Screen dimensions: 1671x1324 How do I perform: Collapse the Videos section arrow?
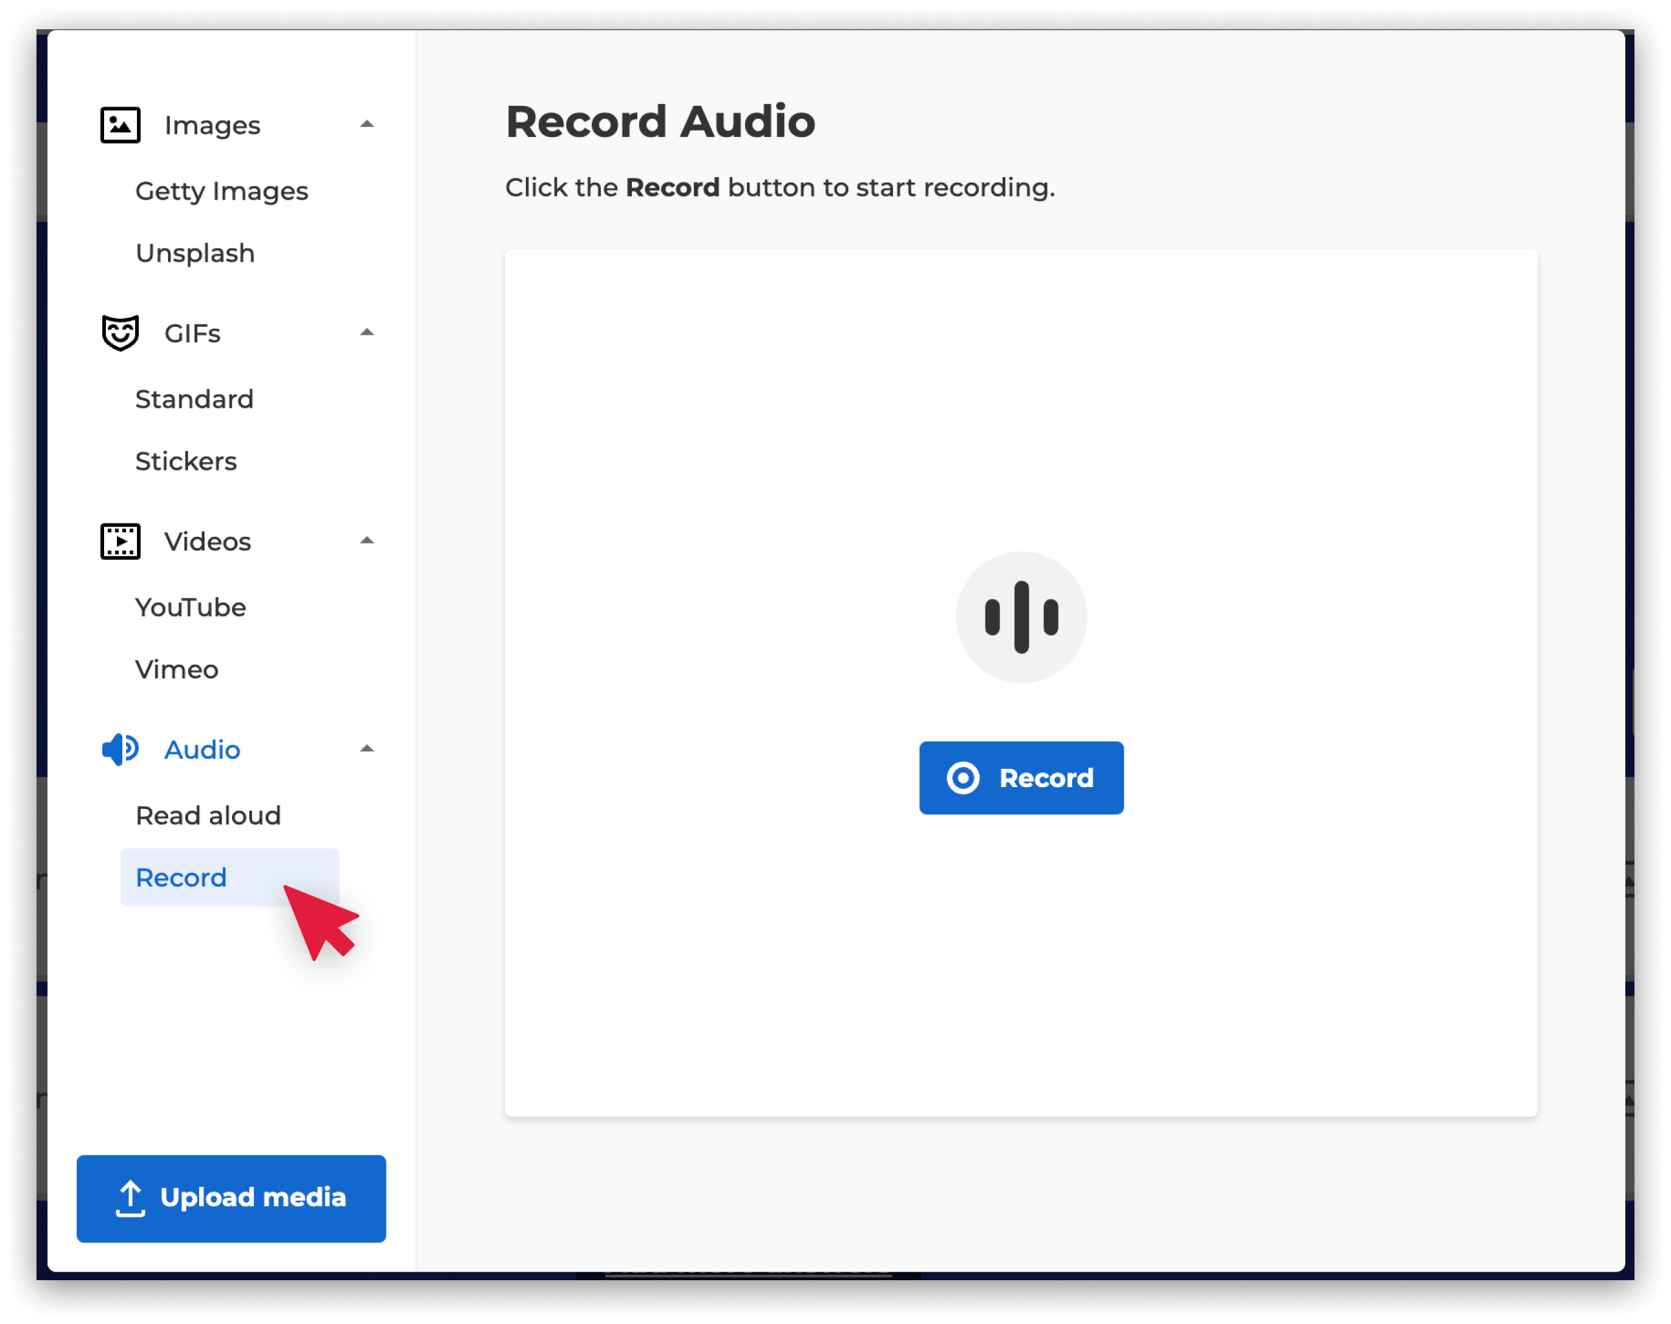366,541
